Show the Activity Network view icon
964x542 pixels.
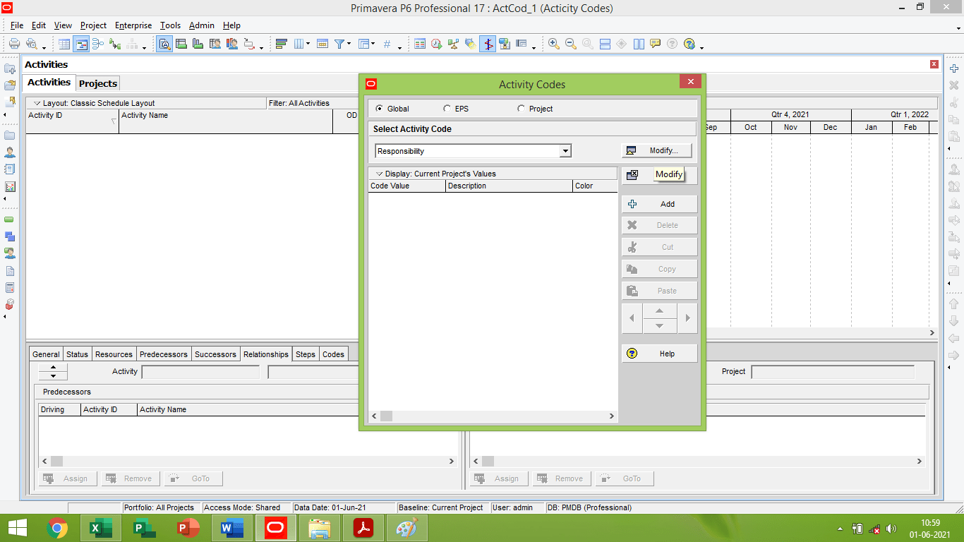tap(97, 44)
